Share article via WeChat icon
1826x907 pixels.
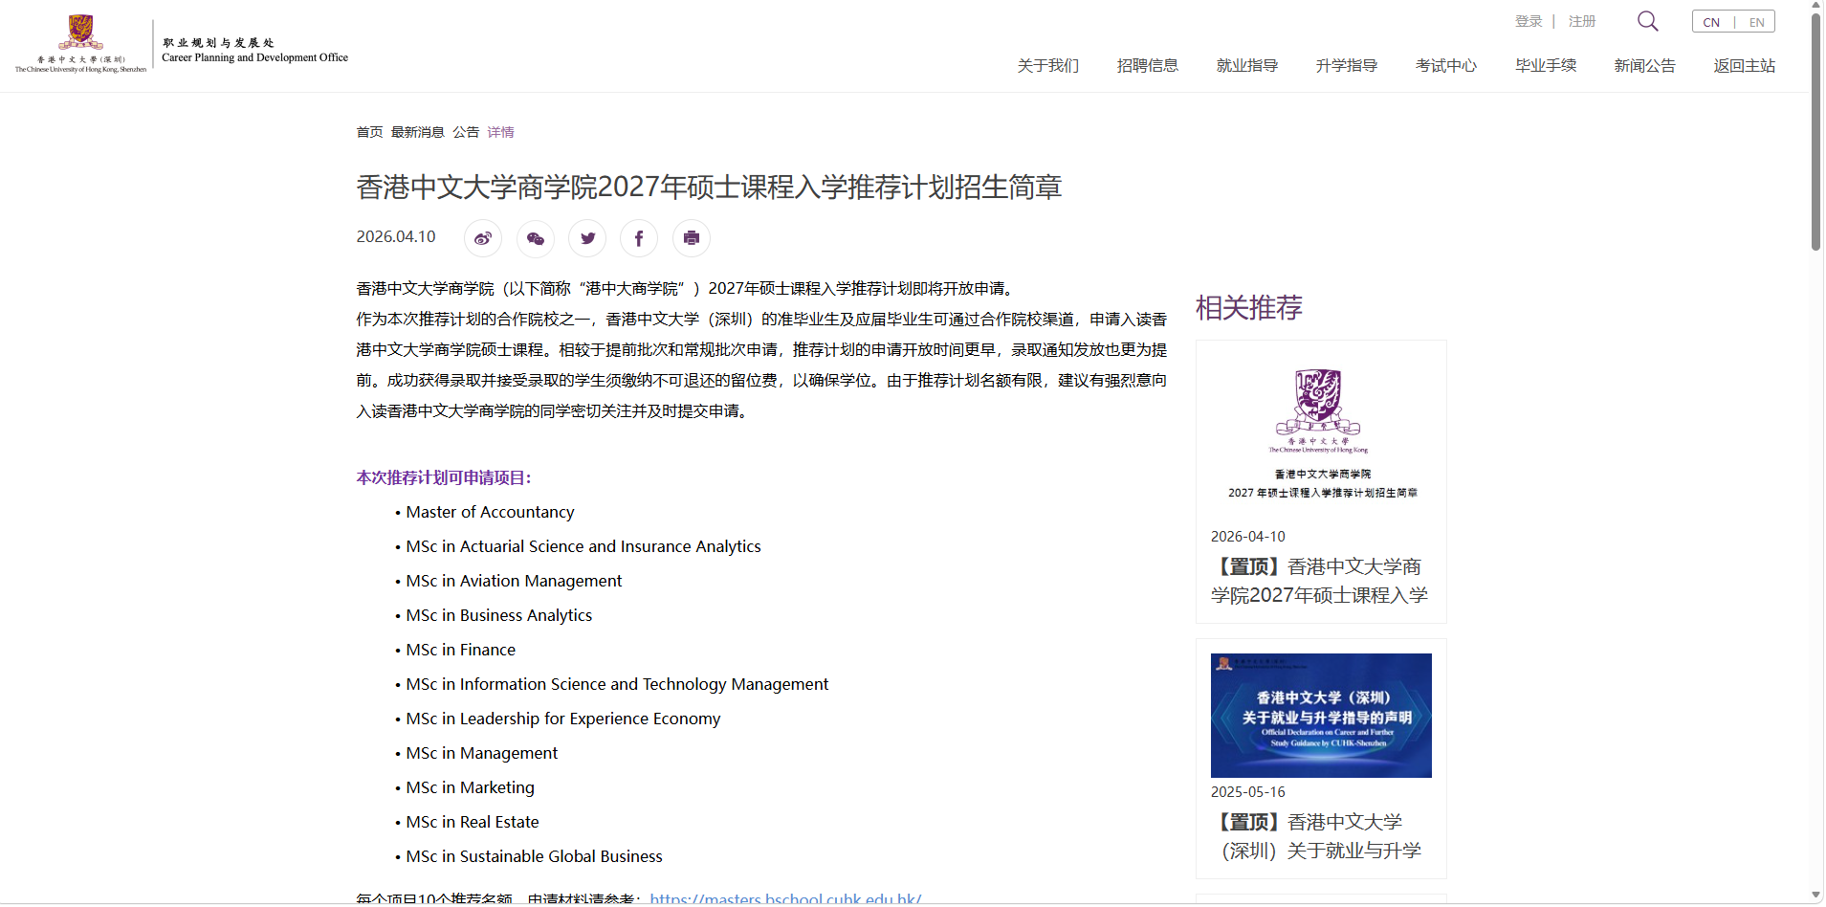[x=536, y=238]
